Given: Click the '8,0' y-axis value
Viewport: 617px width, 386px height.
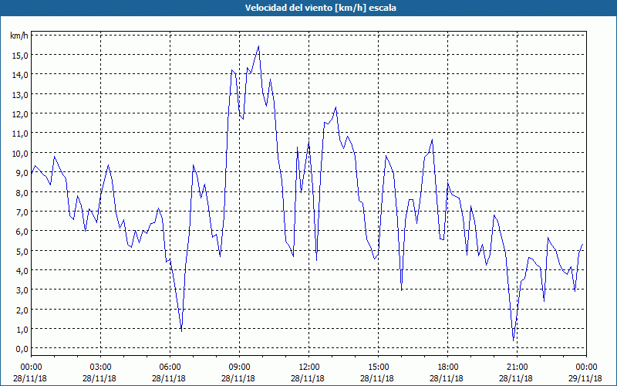Looking at the screenshot, I should 22,192.
